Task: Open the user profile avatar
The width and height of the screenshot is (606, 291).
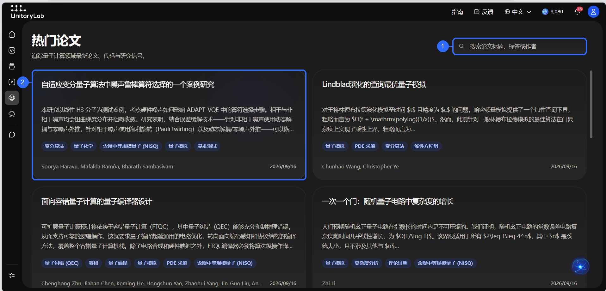Action: (x=593, y=12)
